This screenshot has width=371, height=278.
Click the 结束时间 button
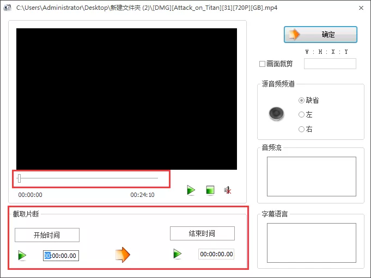tap(202, 233)
